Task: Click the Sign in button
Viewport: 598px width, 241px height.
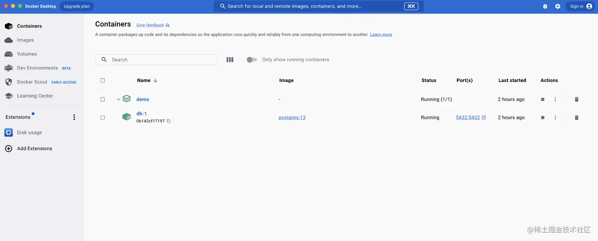Action: pos(580,6)
